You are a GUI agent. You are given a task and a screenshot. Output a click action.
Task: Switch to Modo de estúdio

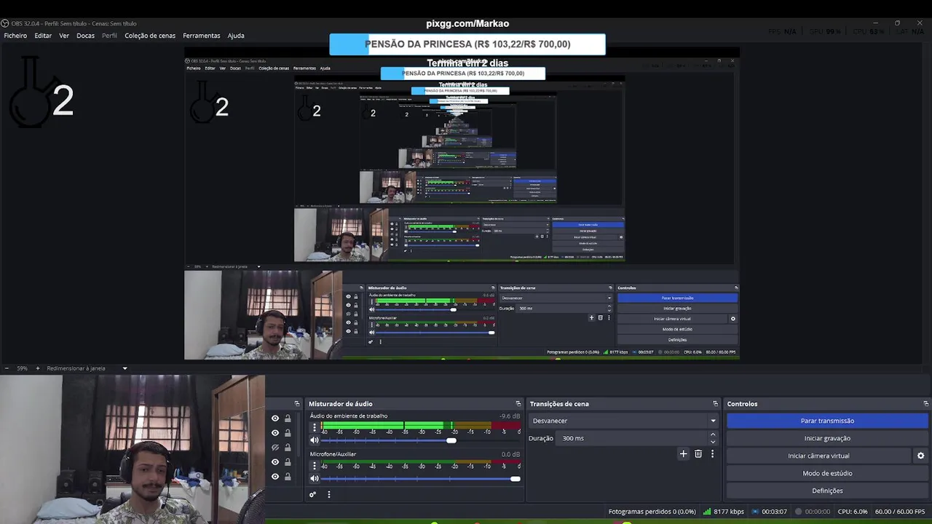[x=827, y=473]
